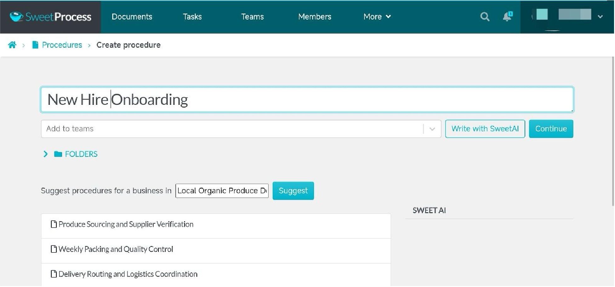This screenshot has height=287, width=615.
Task: Click the user avatar image
Action: tap(542, 14)
